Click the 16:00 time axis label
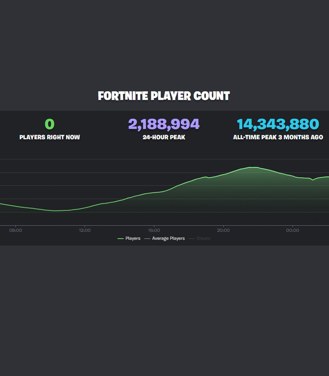Image resolution: width=329 pixels, height=376 pixels. point(154,230)
